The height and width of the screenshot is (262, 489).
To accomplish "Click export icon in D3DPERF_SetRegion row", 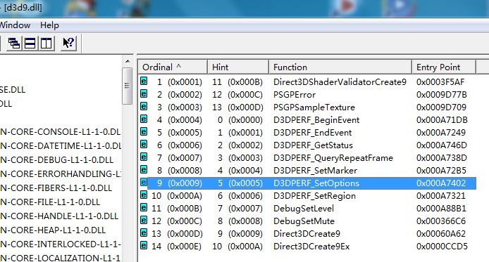I will click(144, 195).
